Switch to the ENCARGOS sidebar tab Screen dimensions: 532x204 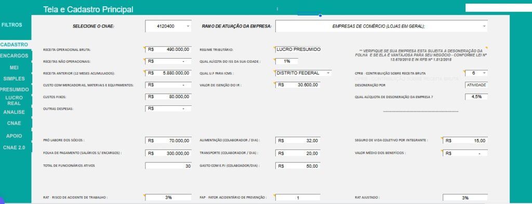pos(14,56)
